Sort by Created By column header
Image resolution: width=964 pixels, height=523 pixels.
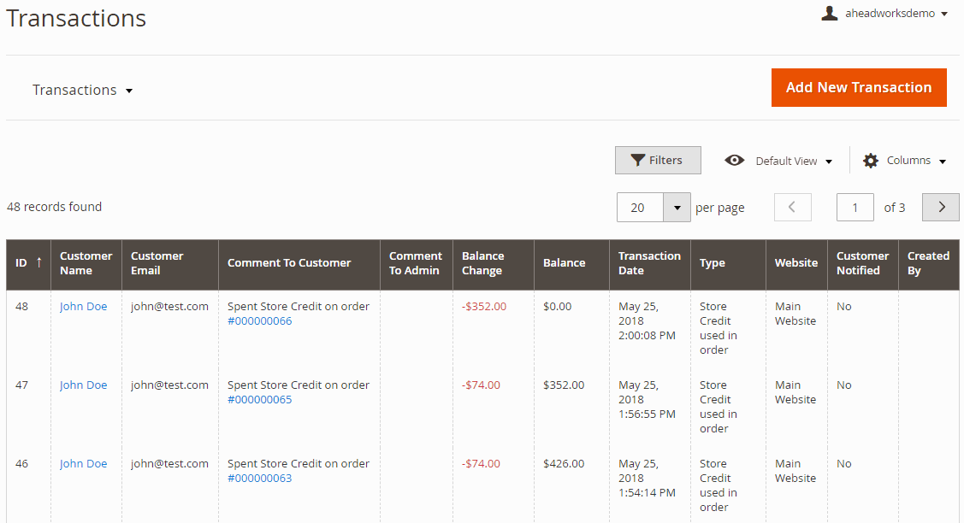point(928,263)
